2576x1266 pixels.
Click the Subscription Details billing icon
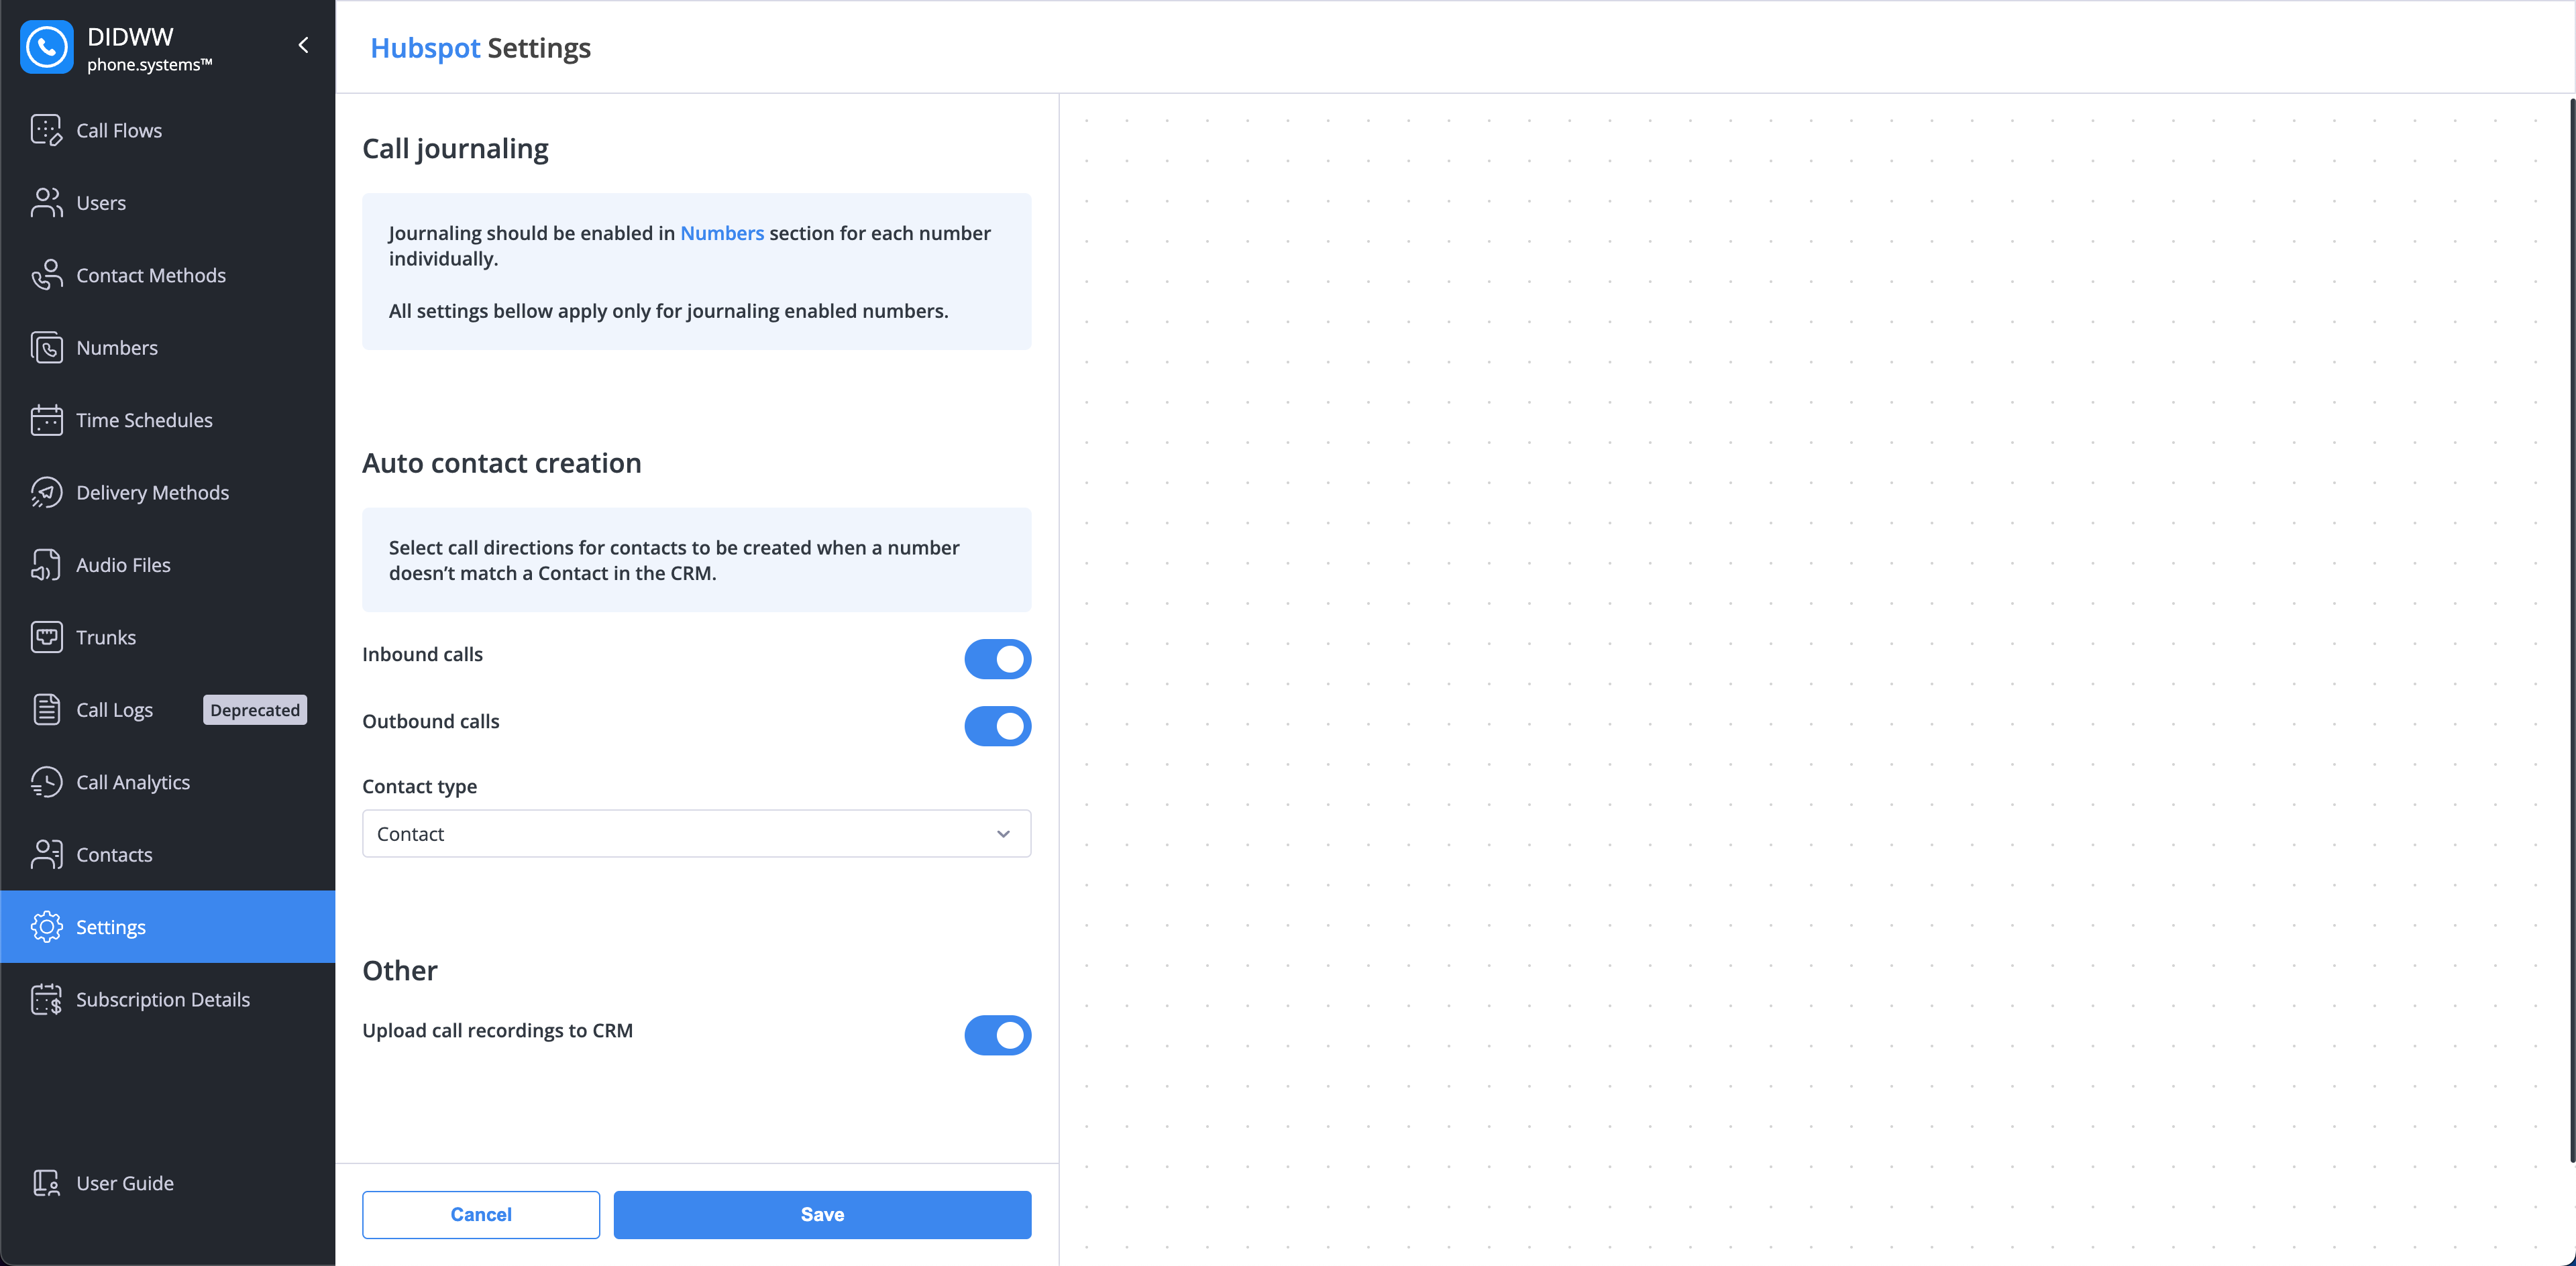46,999
